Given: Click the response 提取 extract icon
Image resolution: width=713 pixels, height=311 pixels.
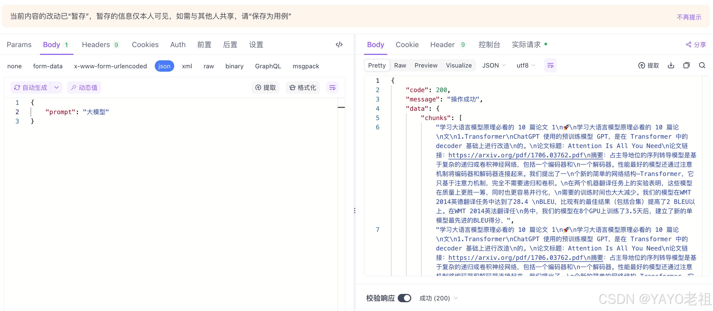Looking at the screenshot, I should point(648,65).
